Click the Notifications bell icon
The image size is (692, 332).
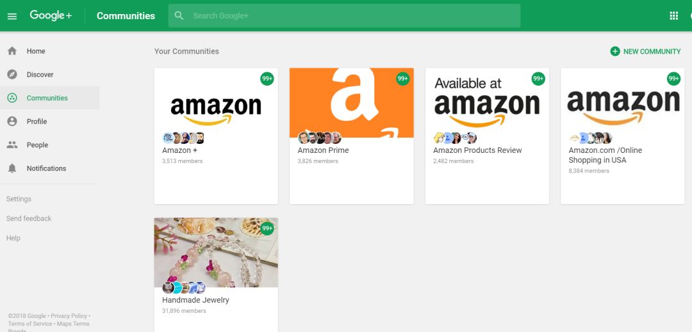12,168
